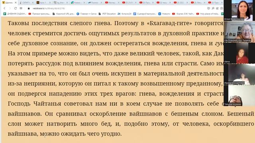Select Ирина Кушнаренко's video thumbnail

tap(239, 74)
